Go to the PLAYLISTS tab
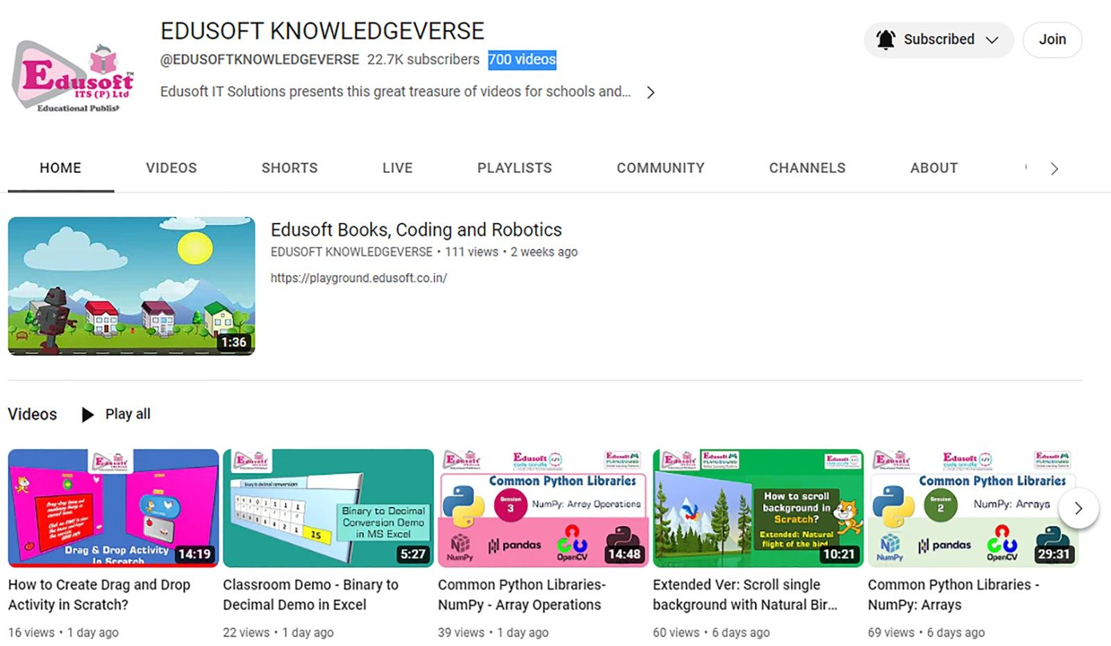 515,168
